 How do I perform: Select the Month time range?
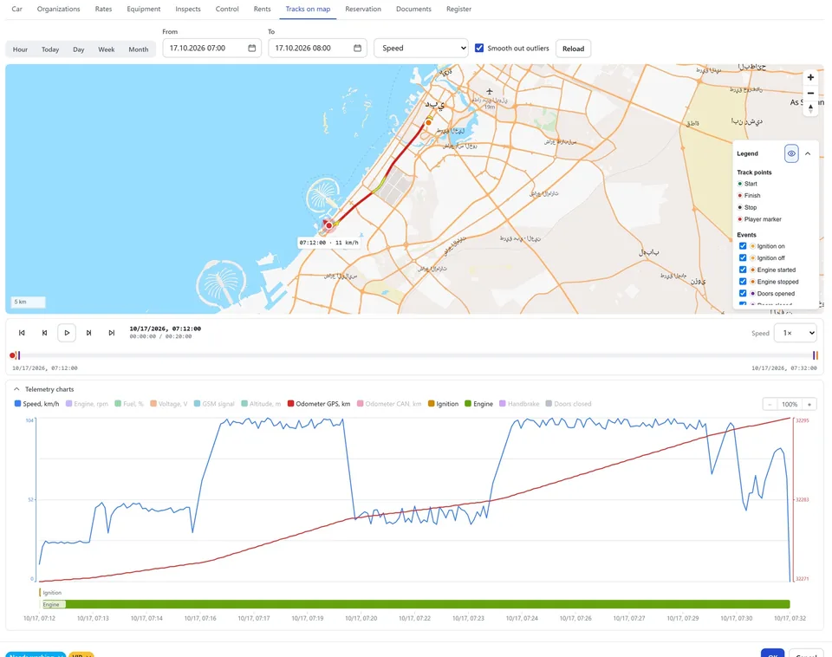pyautogui.click(x=139, y=49)
